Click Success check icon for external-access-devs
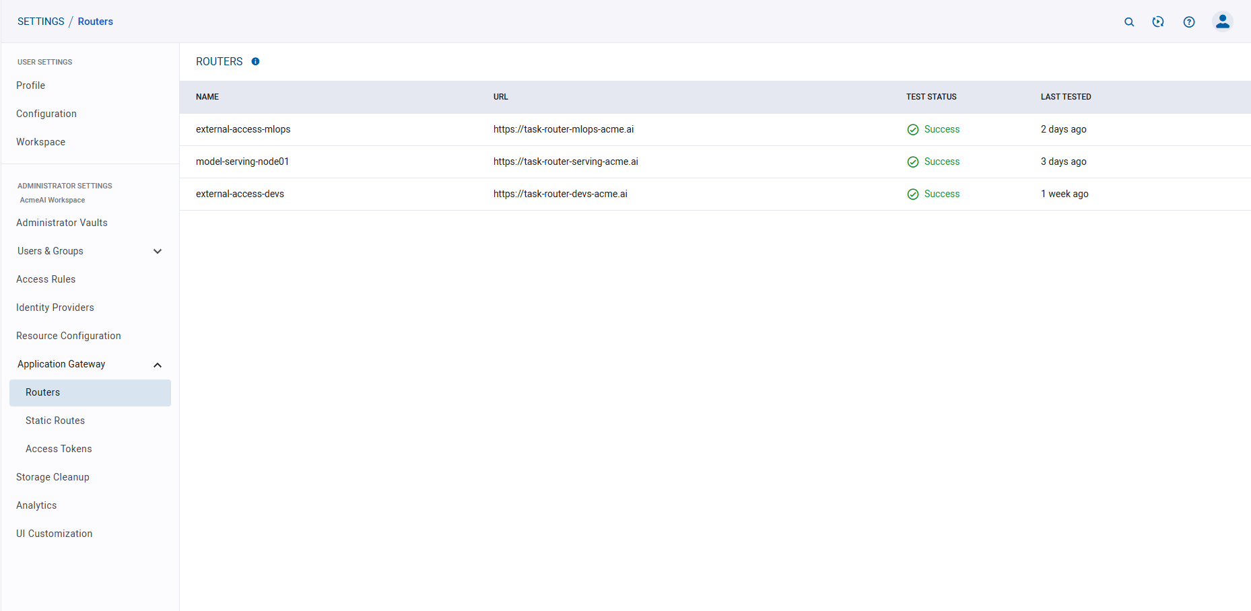The width and height of the screenshot is (1251, 611). [913, 194]
